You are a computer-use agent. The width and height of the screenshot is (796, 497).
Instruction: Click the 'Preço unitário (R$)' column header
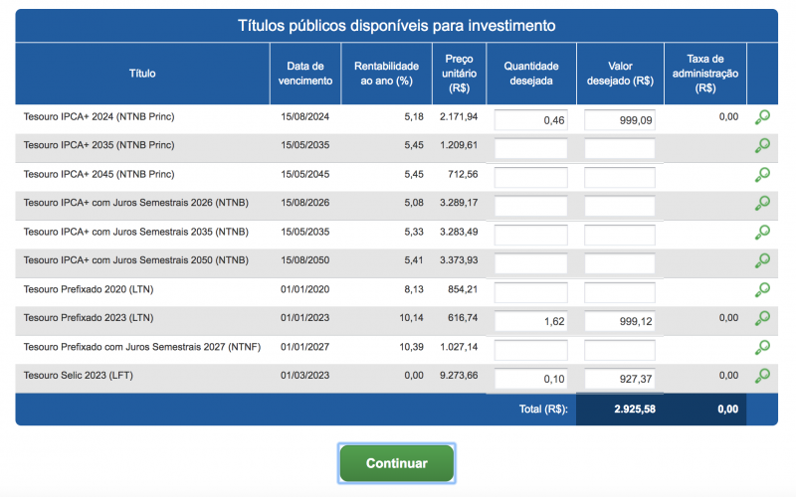(459, 74)
